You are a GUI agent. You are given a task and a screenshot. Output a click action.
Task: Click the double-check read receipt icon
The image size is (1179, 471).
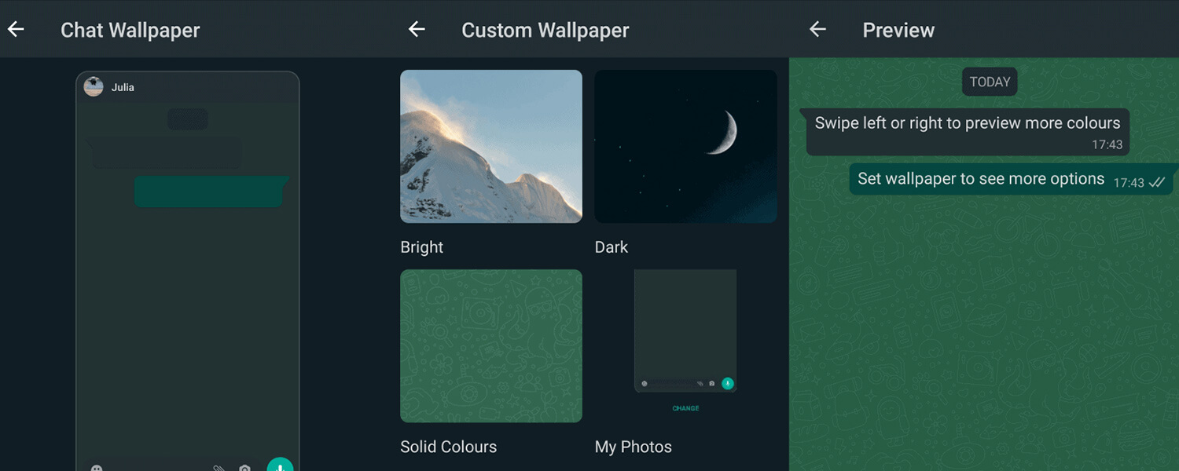pos(1156,182)
